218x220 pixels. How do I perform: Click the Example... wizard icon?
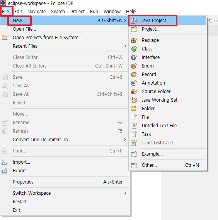click(x=134, y=154)
